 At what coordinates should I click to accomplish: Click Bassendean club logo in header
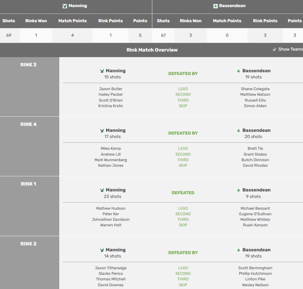[x=216, y=6]
